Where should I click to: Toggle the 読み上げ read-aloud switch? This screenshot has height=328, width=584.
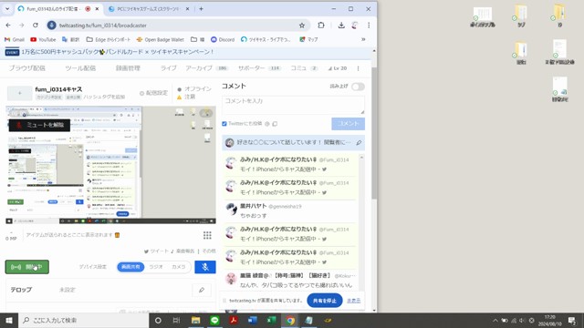[x=358, y=87]
